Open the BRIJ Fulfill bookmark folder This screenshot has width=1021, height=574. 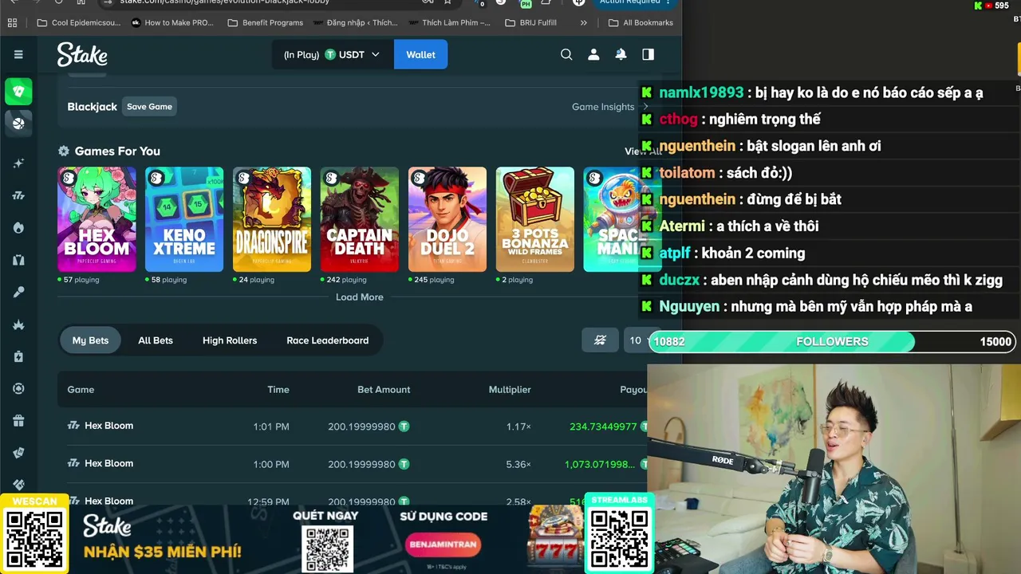pos(530,22)
